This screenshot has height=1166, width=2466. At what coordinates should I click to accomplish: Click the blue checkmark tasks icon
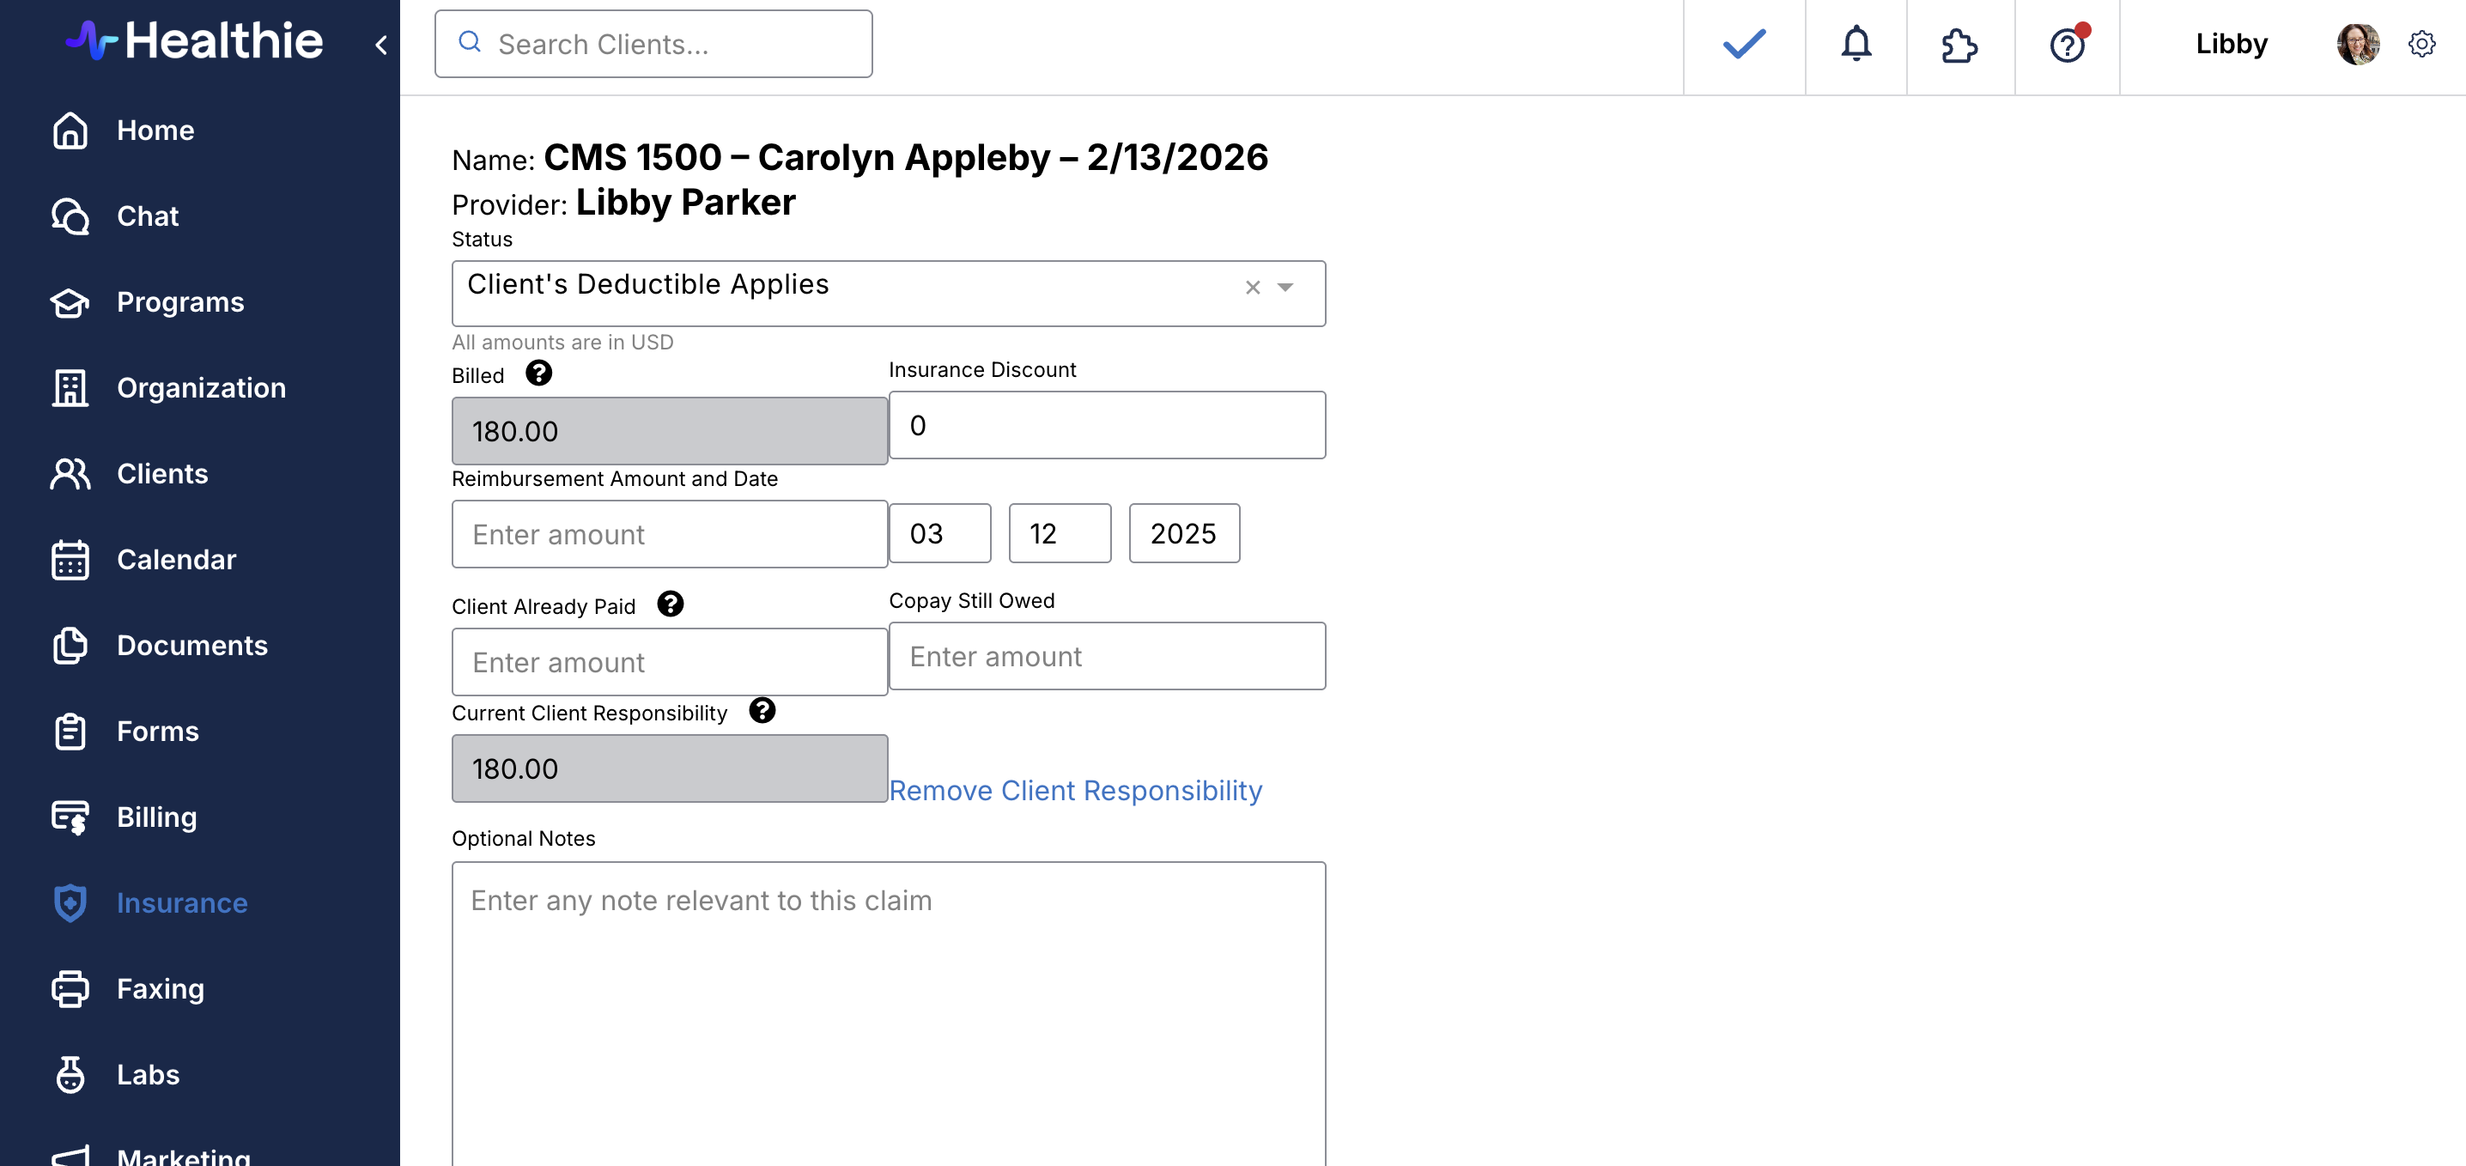click(x=1743, y=44)
